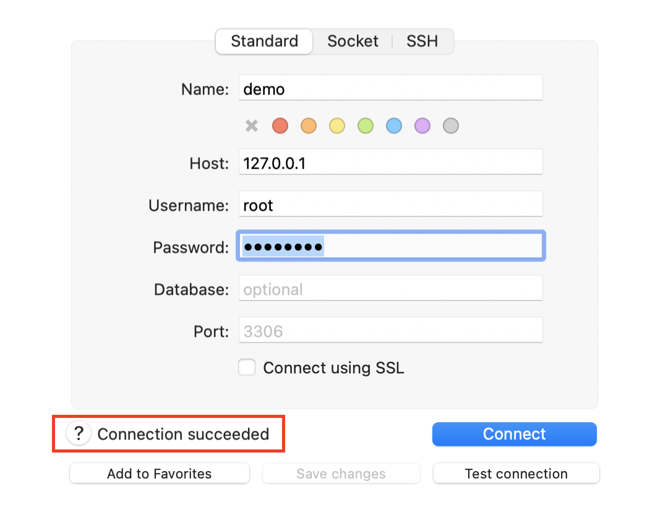Select the blue color label
Image resolution: width=668 pixels, height=523 pixels.
(394, 126)
